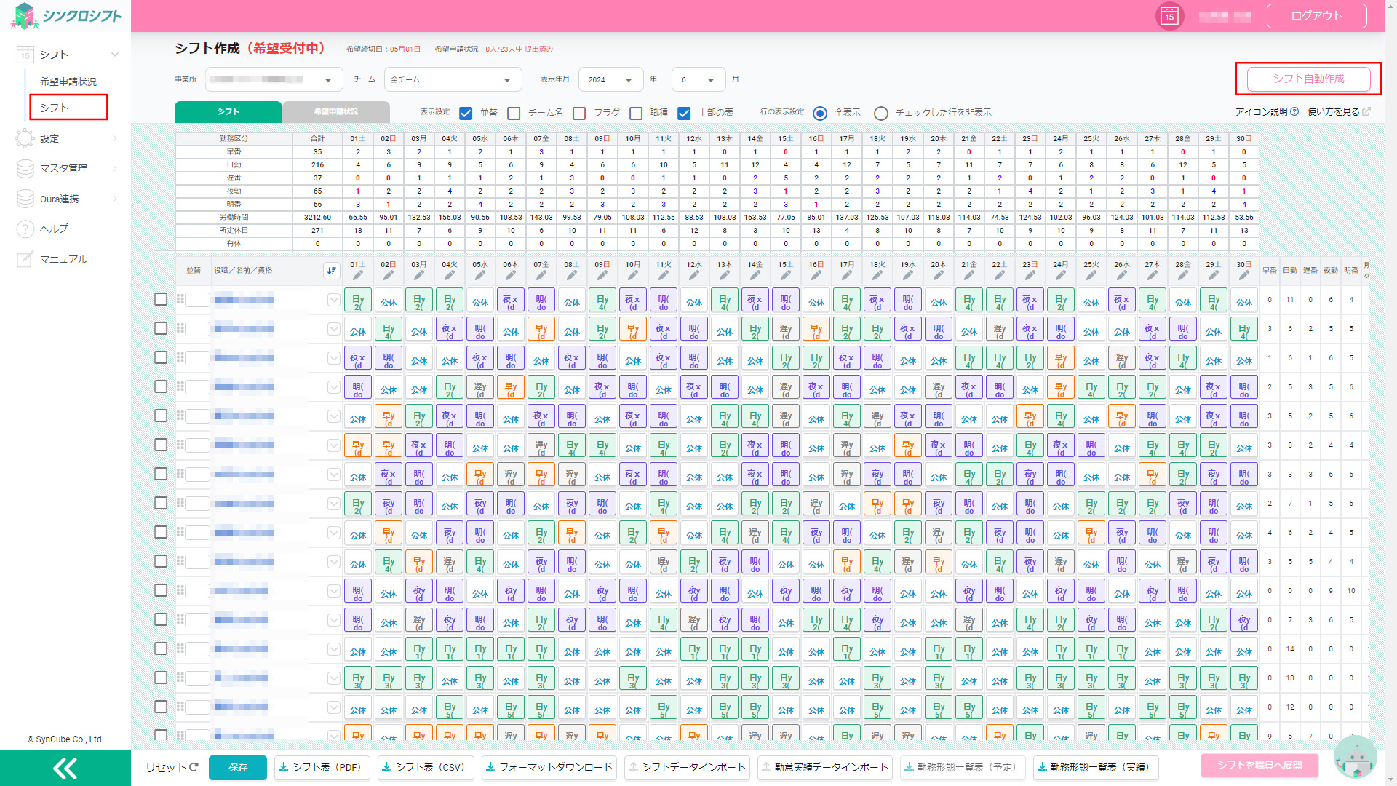Click the drag handle of the first staff row
1397x786 pixels.
tap(180, 299)
